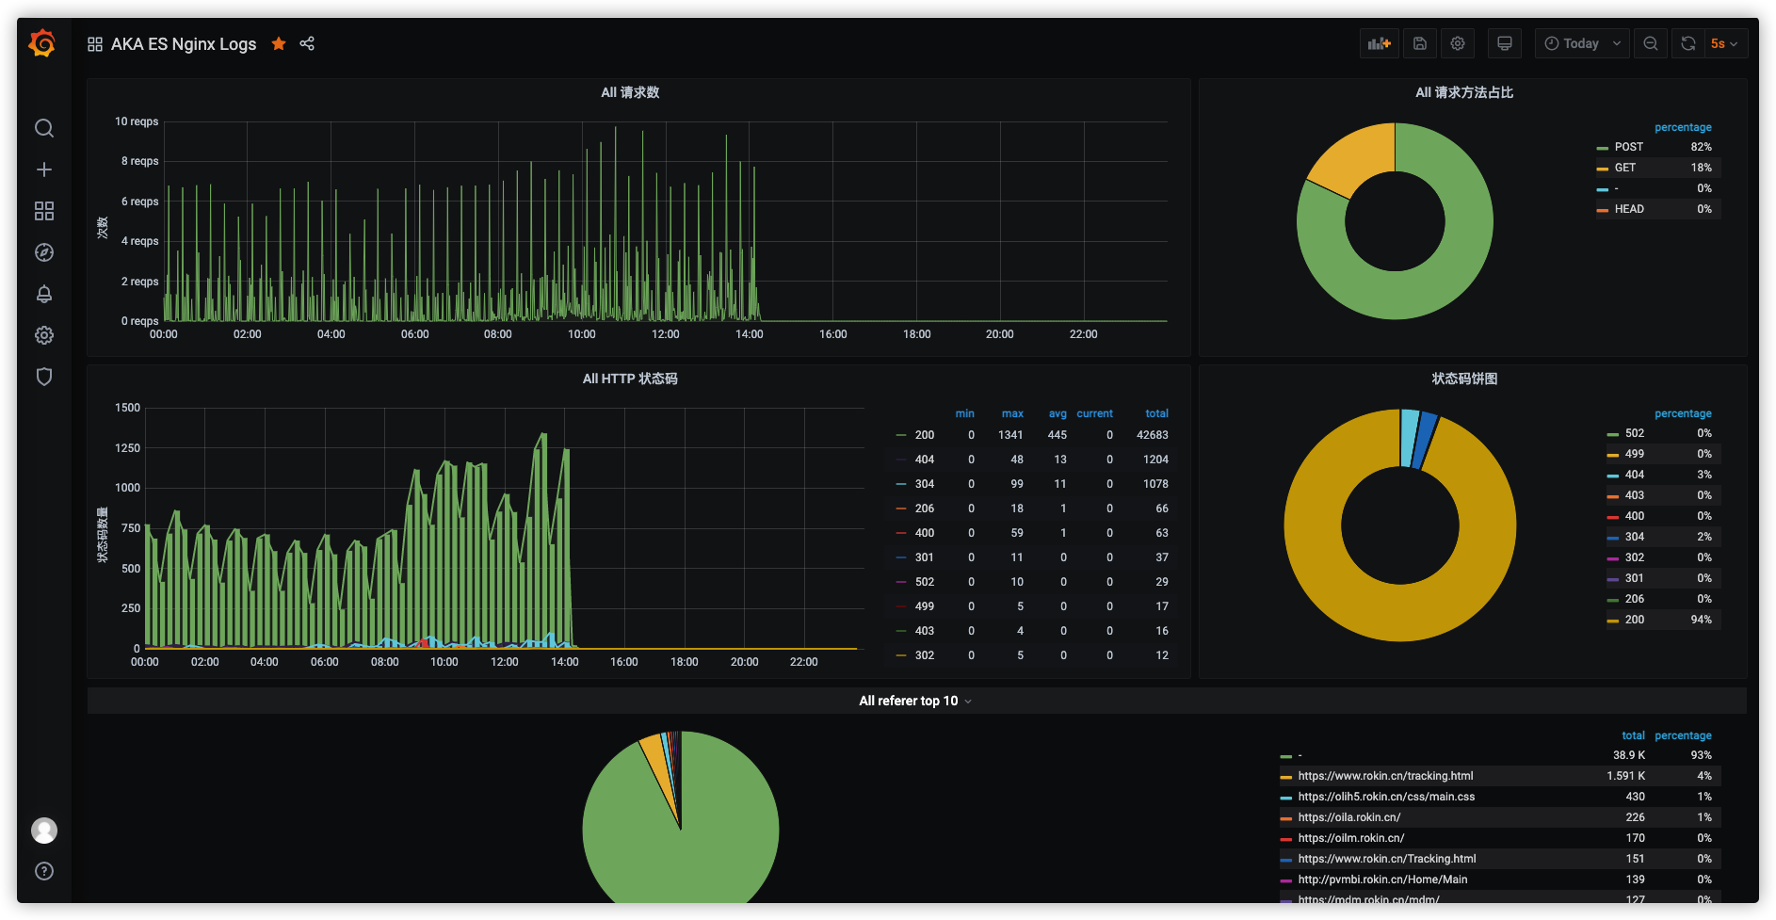Image resolution: width=1776 pixels, height=920 pixels.
Task: Refresh the dashboard now
Action: click(1688, 43)
